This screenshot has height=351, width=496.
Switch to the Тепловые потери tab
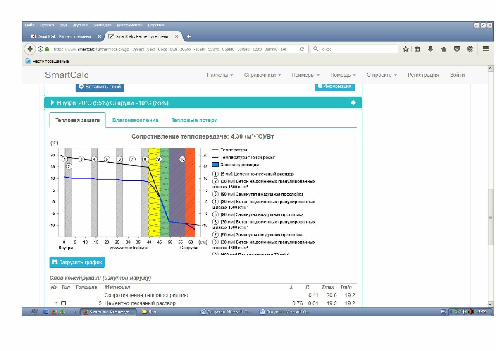[x=194, y=120]
